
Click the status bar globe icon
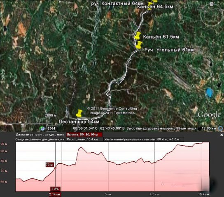(221, 128)
